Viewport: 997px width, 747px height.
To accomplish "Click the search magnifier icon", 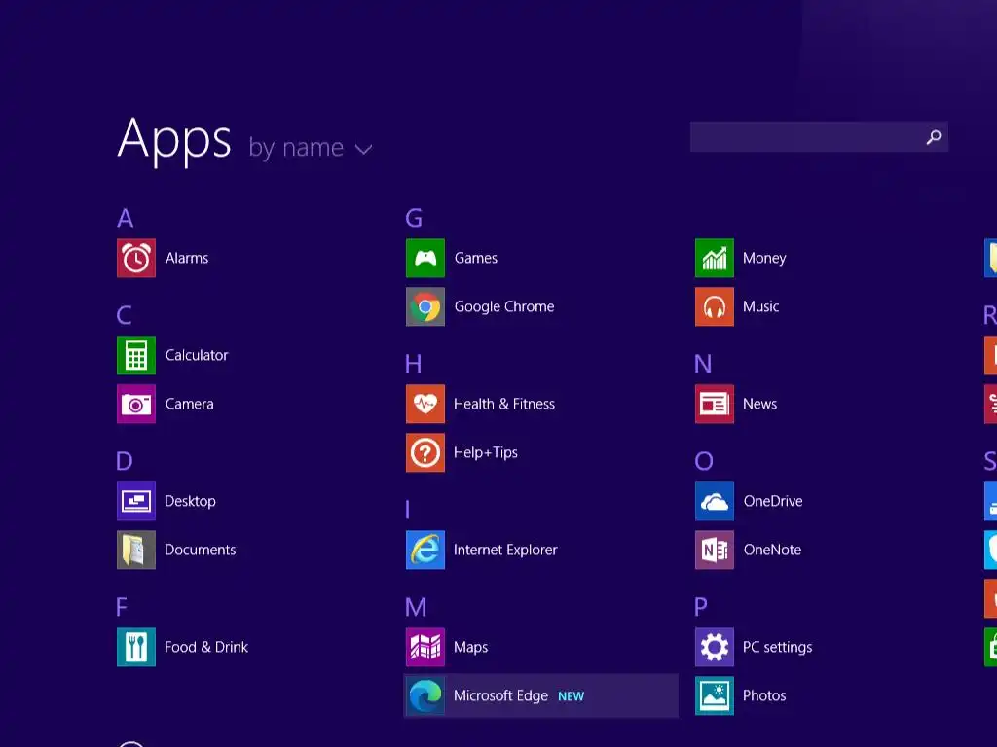I will [934, 136].
